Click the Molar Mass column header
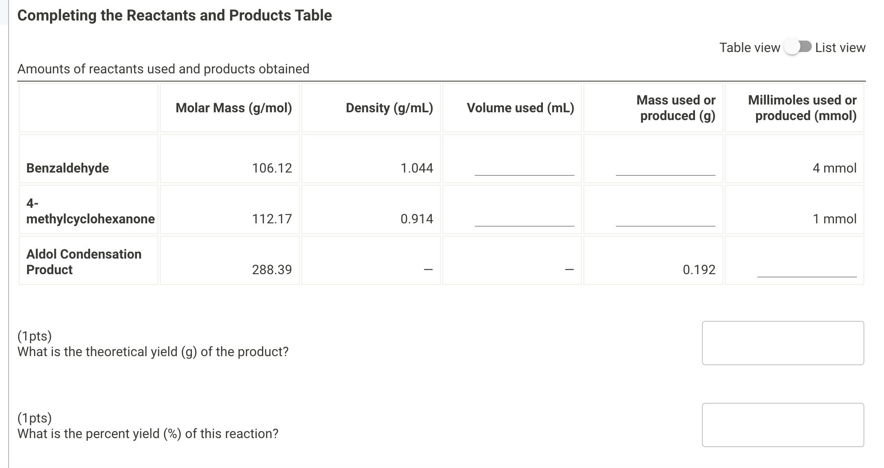The image size is (884, 468). click(x=234, y=108)
